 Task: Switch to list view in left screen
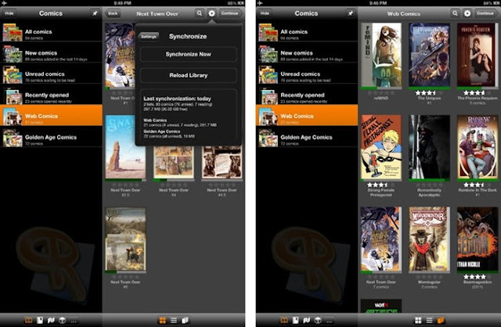[174, 320]
